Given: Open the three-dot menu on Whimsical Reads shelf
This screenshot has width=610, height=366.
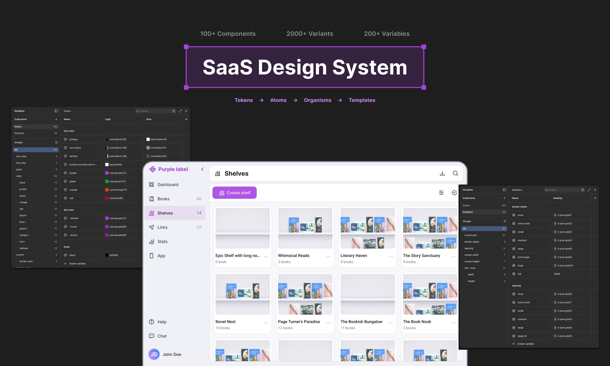Looking at the screenshot, I should coord(328,257).
